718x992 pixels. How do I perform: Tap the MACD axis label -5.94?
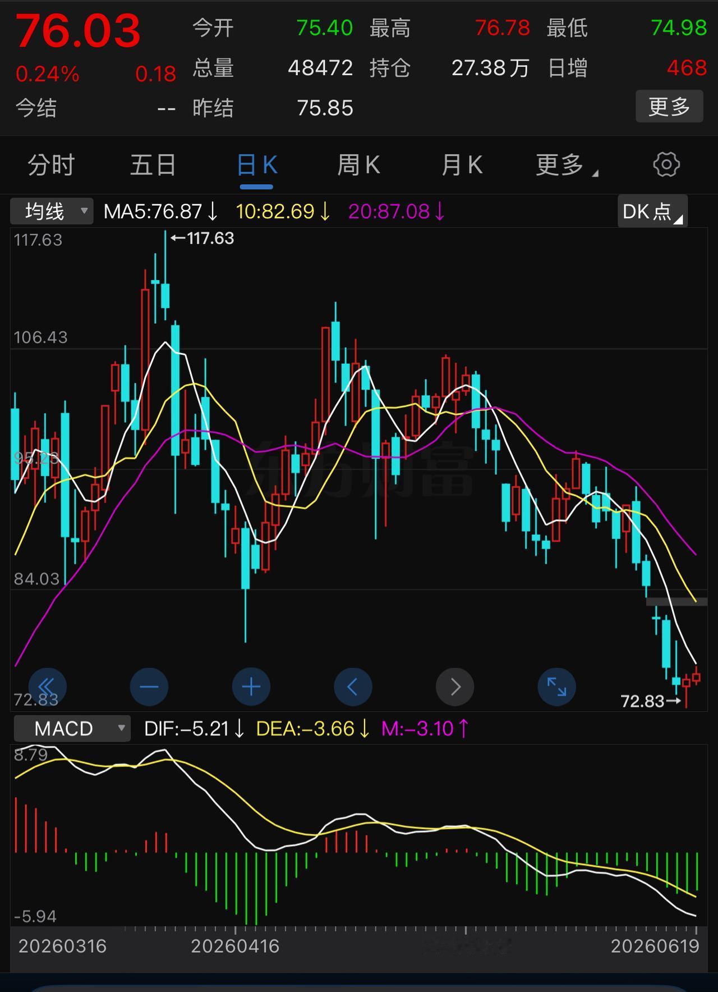pos(35,917)
